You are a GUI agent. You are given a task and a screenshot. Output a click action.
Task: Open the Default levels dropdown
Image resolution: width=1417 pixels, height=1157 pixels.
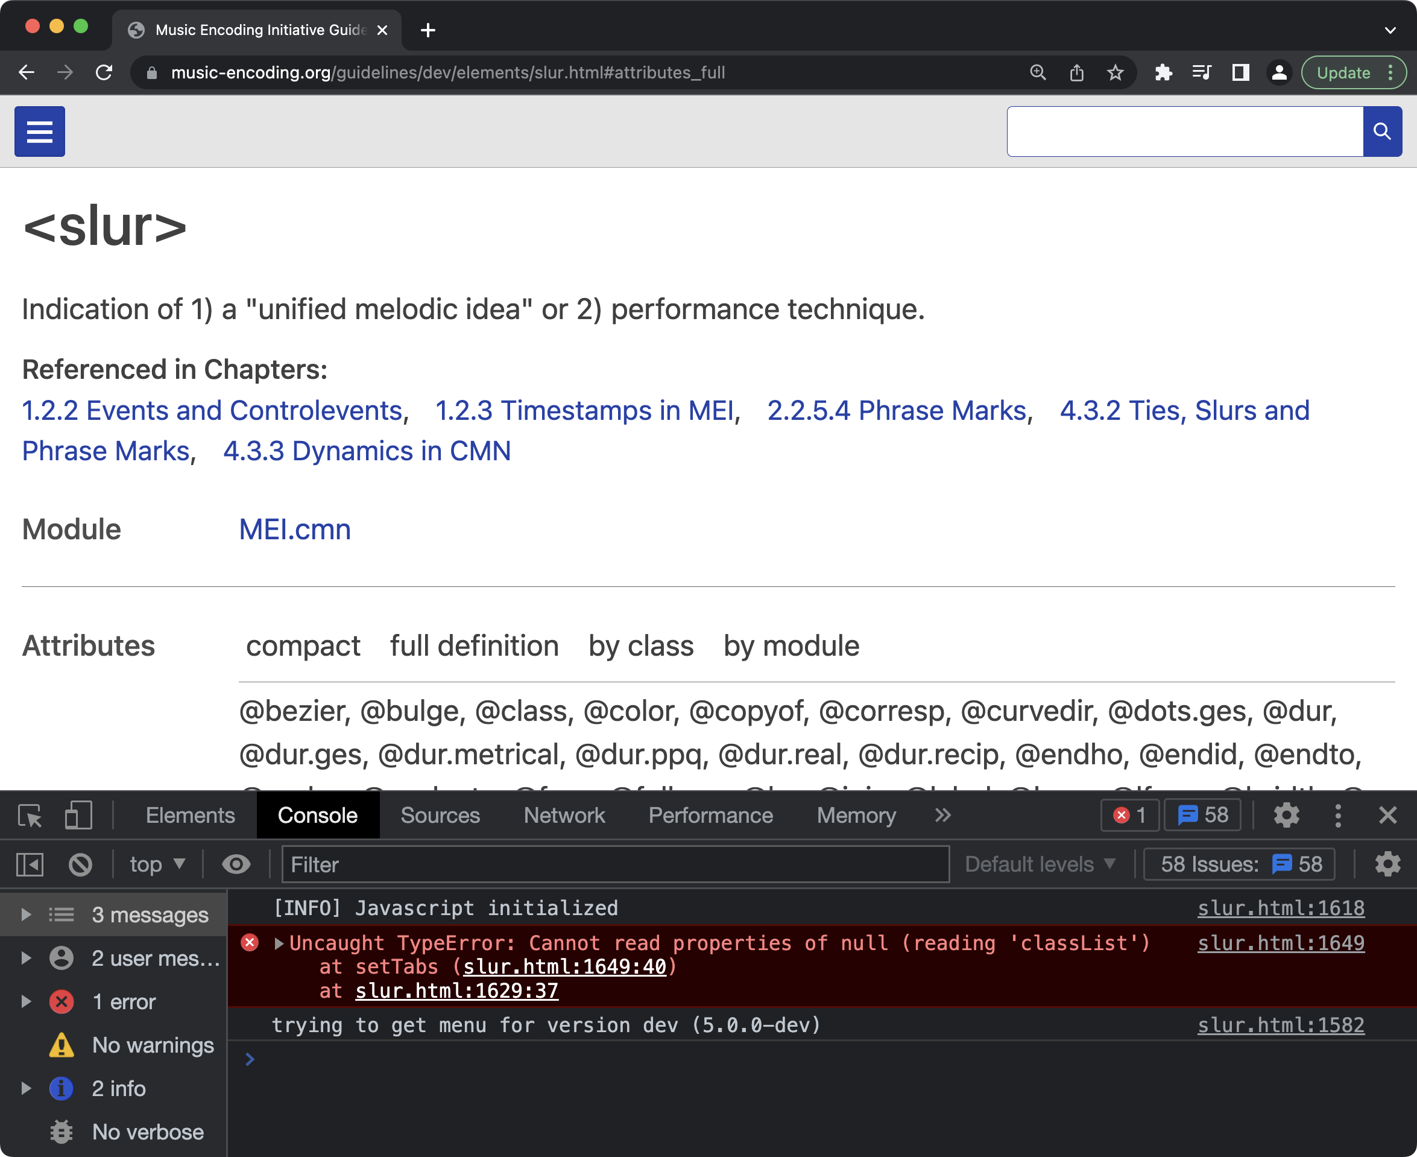[x=1040, y=864]
